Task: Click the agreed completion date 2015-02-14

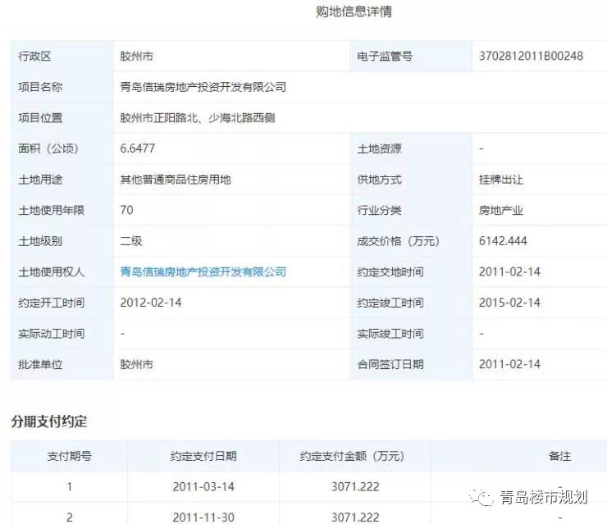Action: [509, 303]
